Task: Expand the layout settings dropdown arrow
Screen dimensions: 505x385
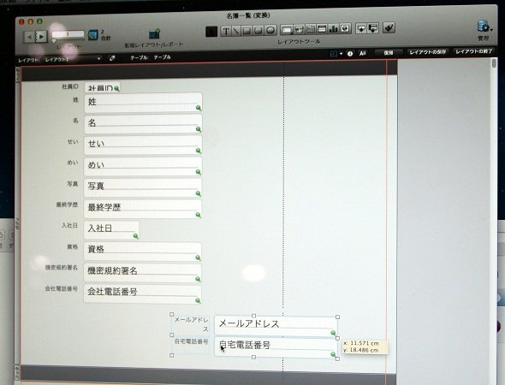Action: coord(341,54)
